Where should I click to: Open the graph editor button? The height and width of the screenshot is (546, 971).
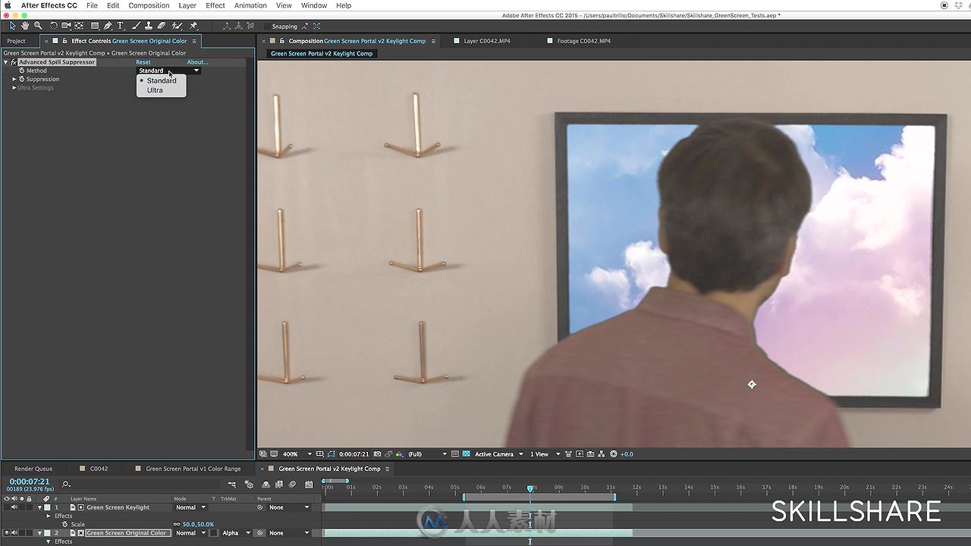pos(309,485)
